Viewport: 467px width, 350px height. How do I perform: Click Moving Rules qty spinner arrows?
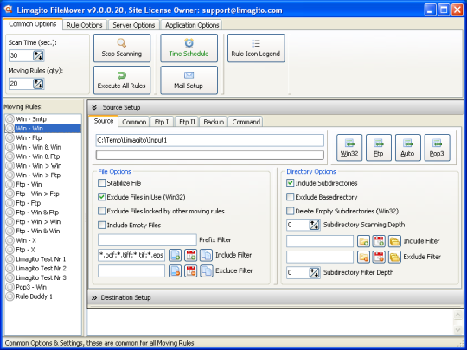pyautogui.click(x=38, y=84)
